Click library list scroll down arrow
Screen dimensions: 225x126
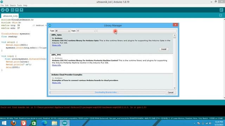[175, 88]
